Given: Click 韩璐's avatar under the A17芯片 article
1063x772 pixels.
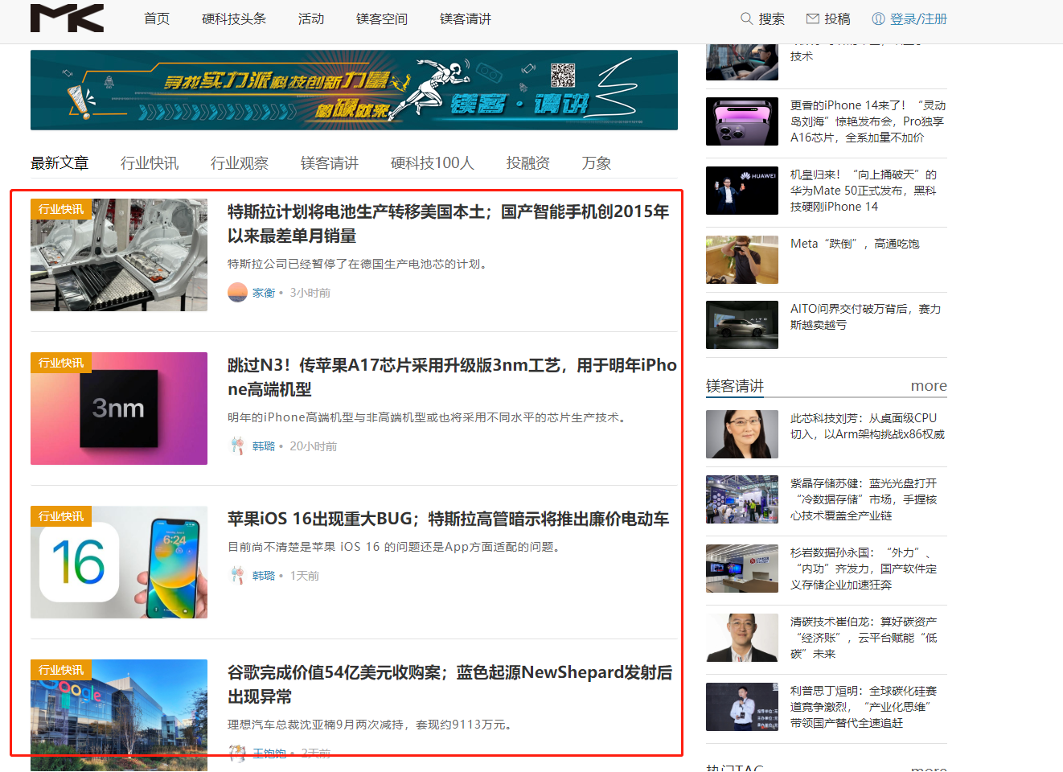Looking at the screenshot, I should (237, 446).
